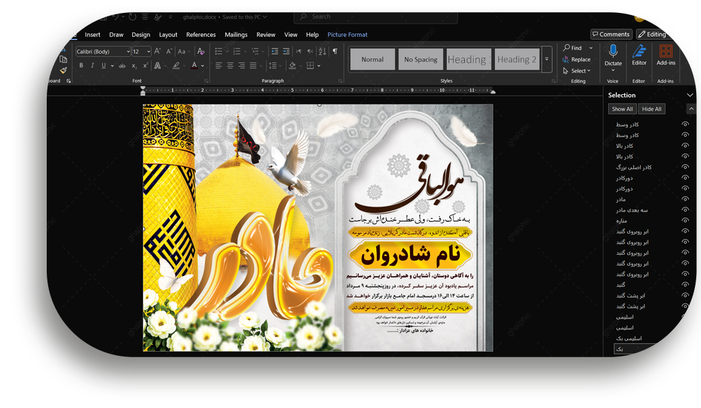This screenshot has height=408, width=701.
Task: Click the Hide All button
Action: (652, 109)
